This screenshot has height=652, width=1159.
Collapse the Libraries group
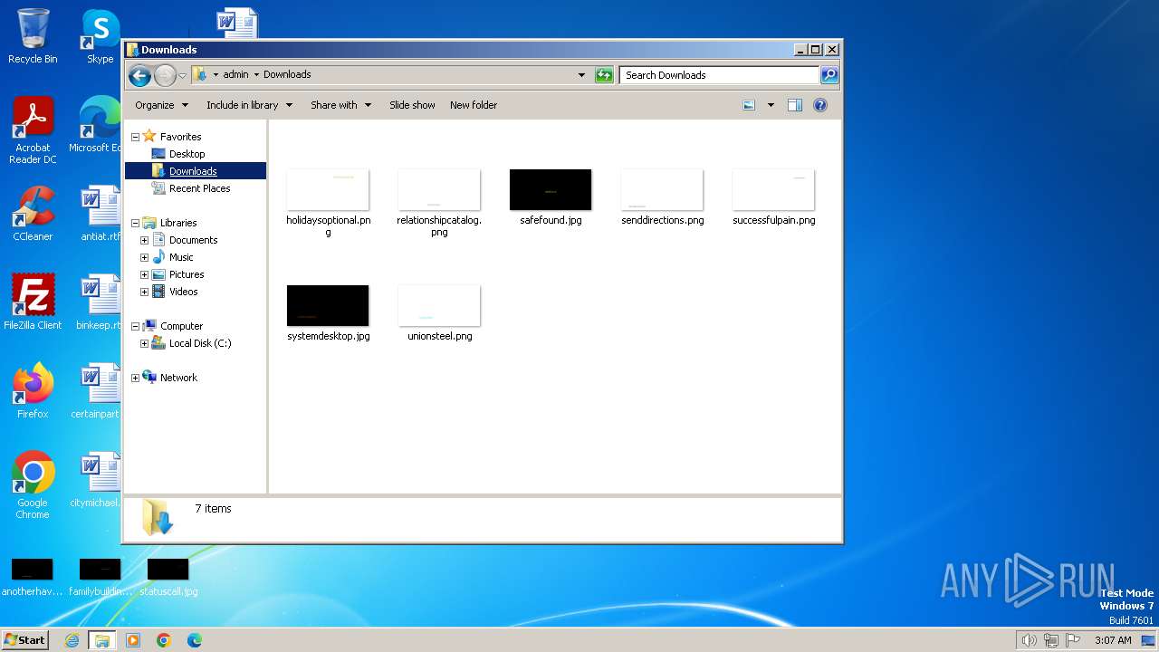135,223
